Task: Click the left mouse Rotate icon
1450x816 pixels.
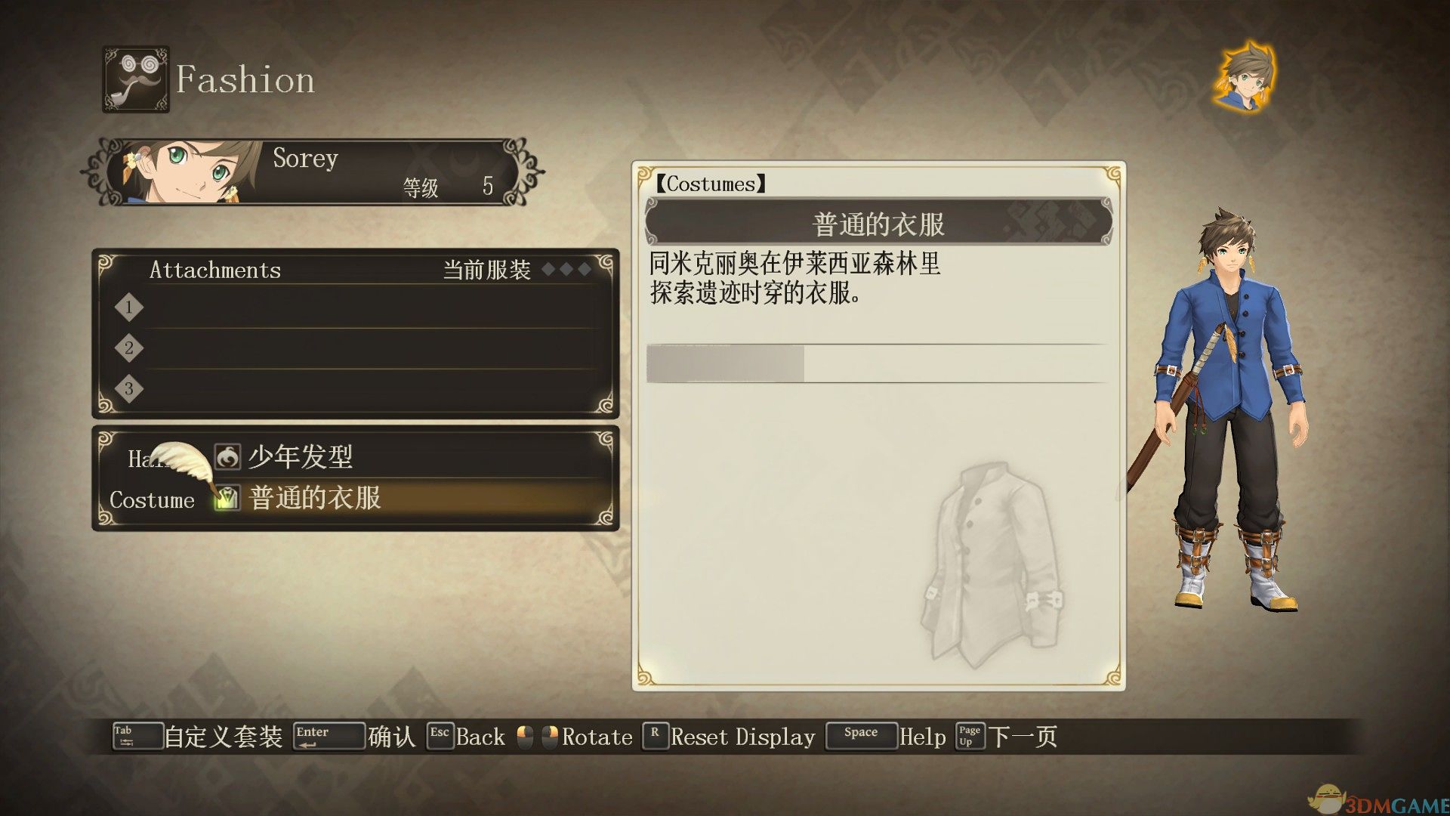Action: tap(525, 737)
